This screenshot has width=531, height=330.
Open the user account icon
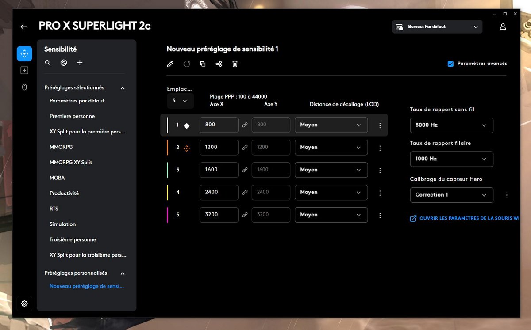tap(503, 27)
